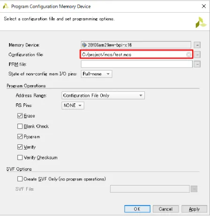Close the Program Configuration Memory Device dialog

[204, 6]
